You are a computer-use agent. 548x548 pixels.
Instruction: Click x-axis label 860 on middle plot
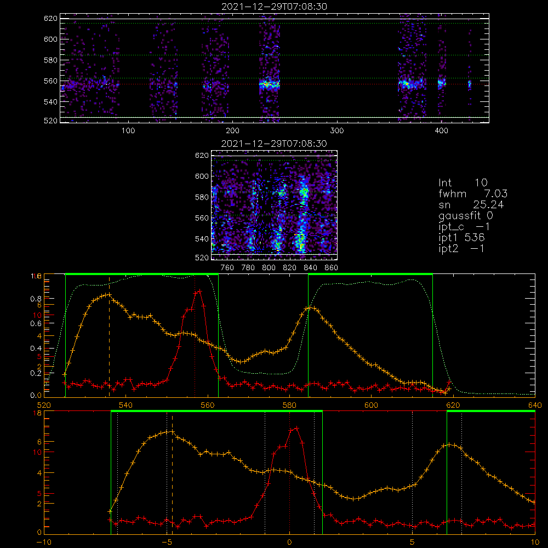click(x=331, y=268)
